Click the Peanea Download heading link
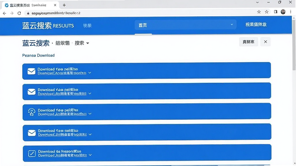Image resolution: width=296 pixels, height=166 pixels. coord(38,55)
